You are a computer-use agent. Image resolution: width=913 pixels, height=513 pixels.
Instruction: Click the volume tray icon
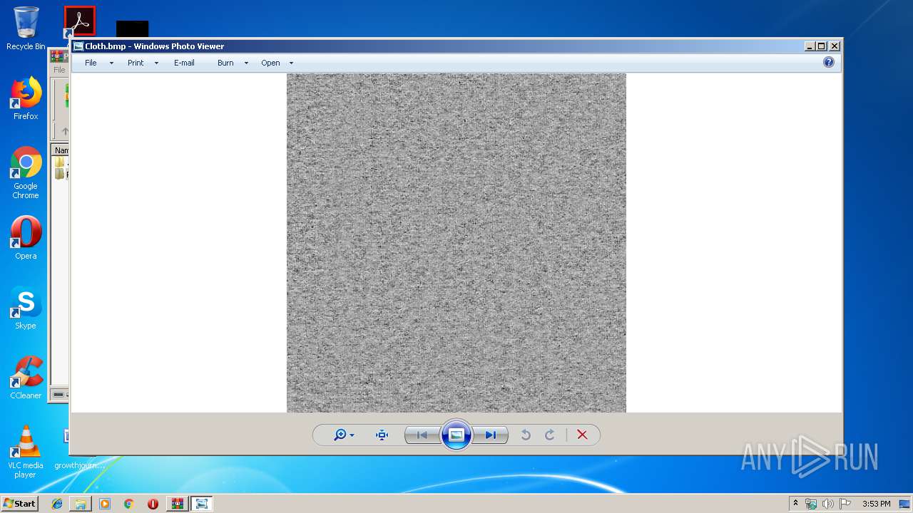(827, 504)
